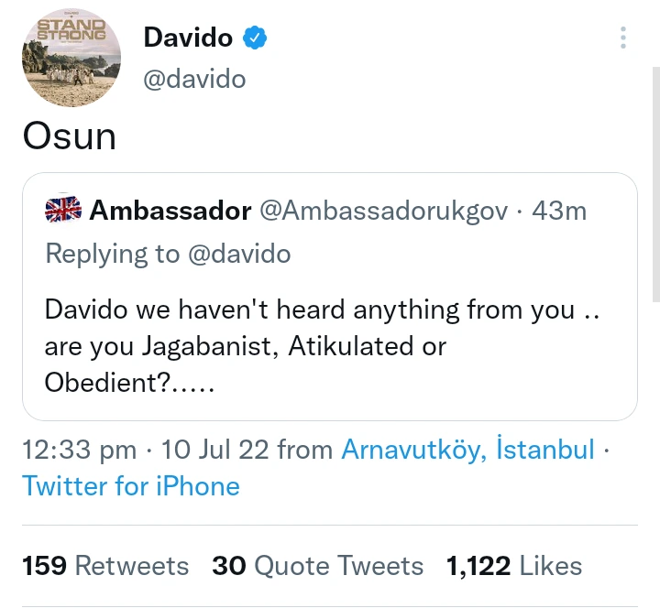Open the Arnavutköy, İstanbul location link
The image size is (660, 608).
point(468,450)
